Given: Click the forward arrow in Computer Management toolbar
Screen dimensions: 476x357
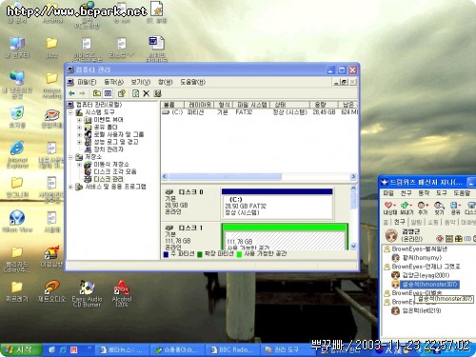Looking at the screenshot, I should point(83,93).
